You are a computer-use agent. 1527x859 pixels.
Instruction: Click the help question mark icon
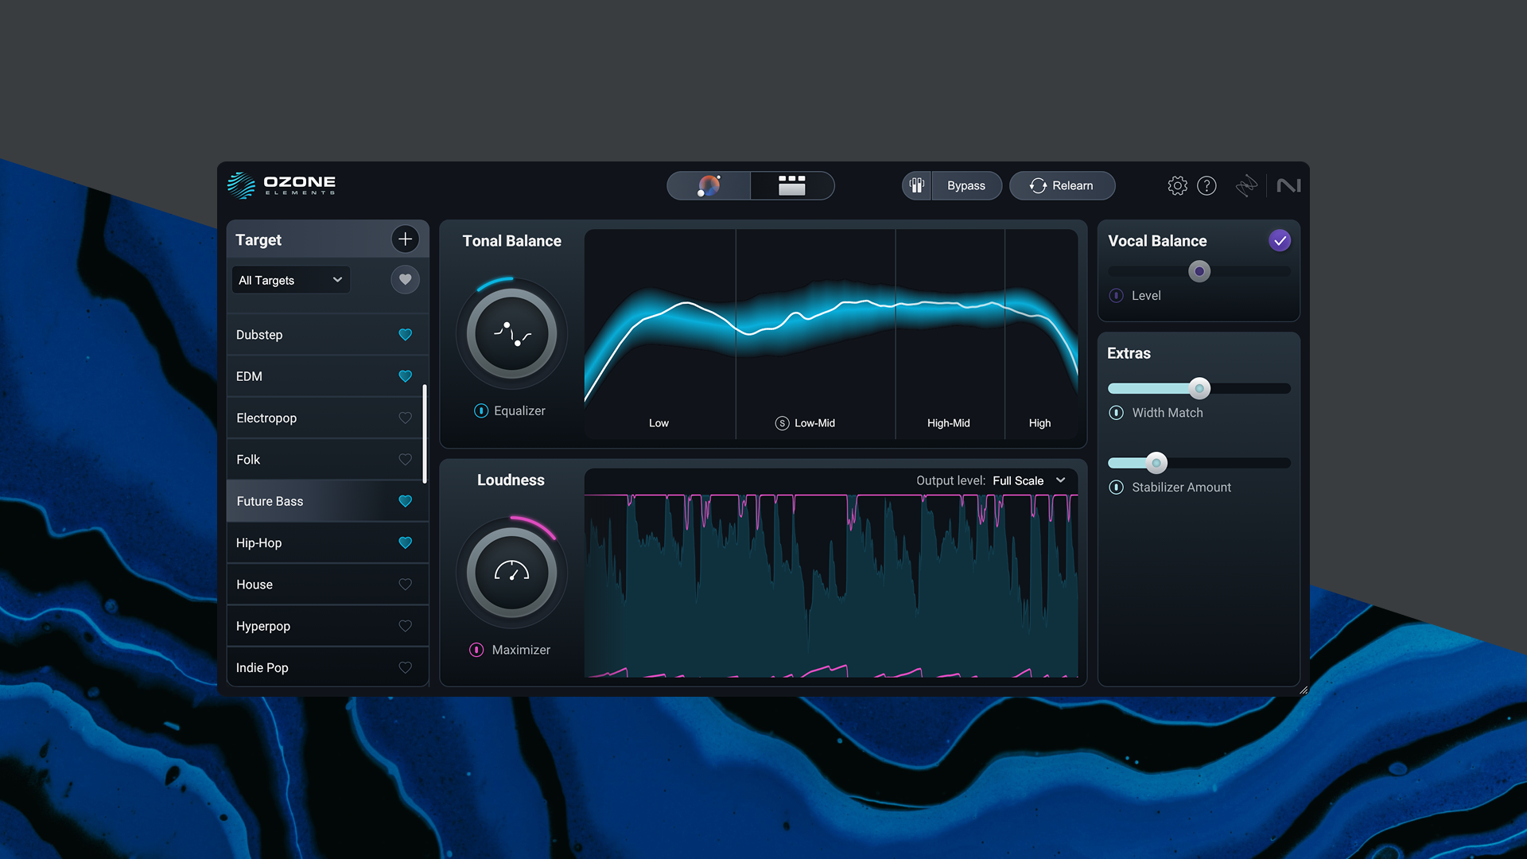(x=1206, y=185)
